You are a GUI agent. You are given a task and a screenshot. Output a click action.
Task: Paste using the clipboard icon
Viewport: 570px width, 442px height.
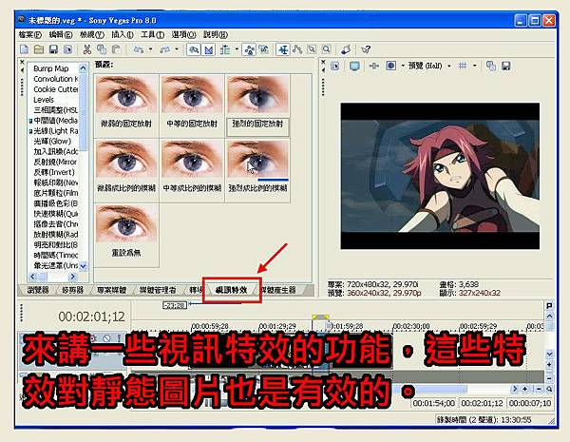(x=116, y=49)
